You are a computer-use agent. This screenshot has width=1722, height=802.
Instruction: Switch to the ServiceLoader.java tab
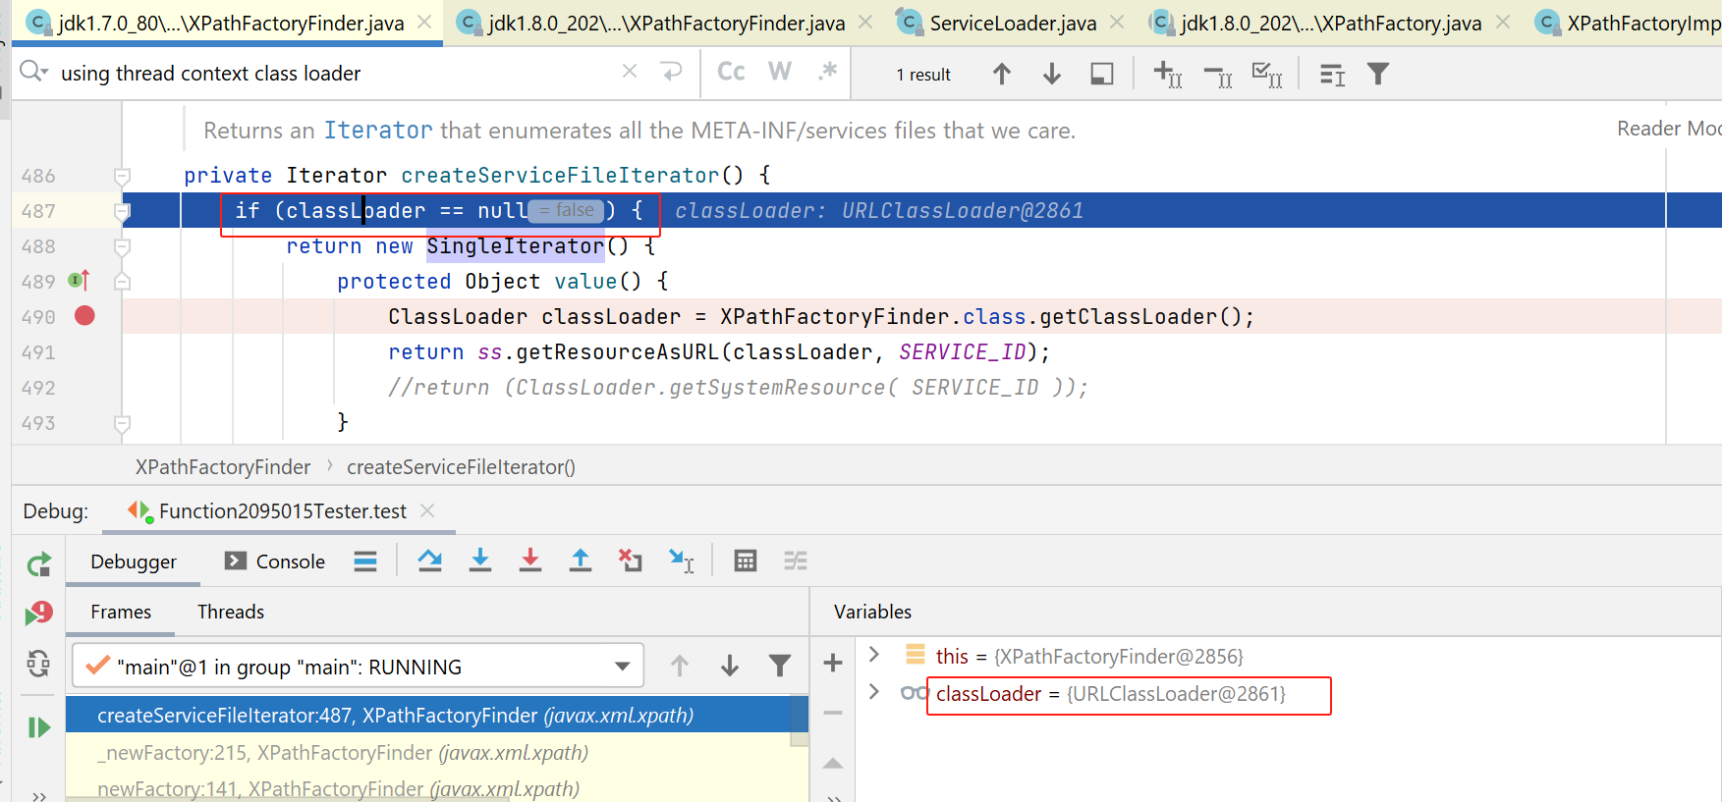point(1012,23)
